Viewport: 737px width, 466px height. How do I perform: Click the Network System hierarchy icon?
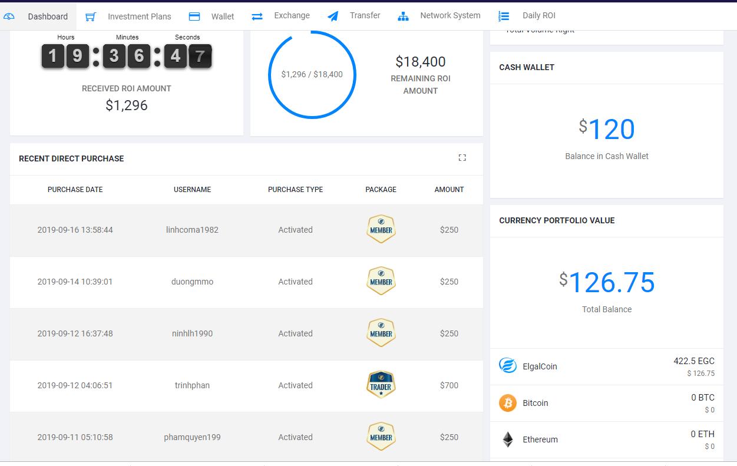[403, 16]
